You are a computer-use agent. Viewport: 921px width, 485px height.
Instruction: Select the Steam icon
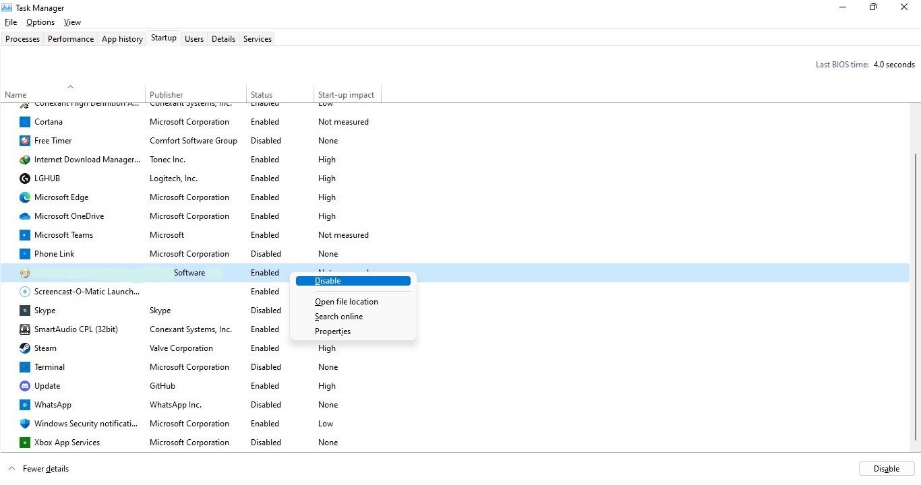[25, 348]
